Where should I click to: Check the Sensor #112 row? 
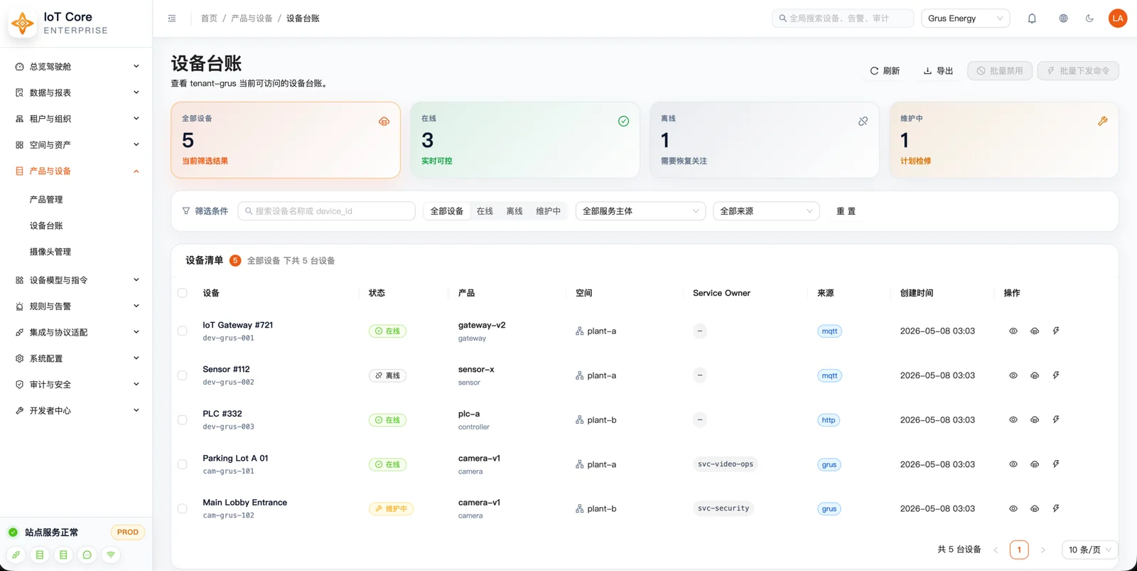coord(183,375)
